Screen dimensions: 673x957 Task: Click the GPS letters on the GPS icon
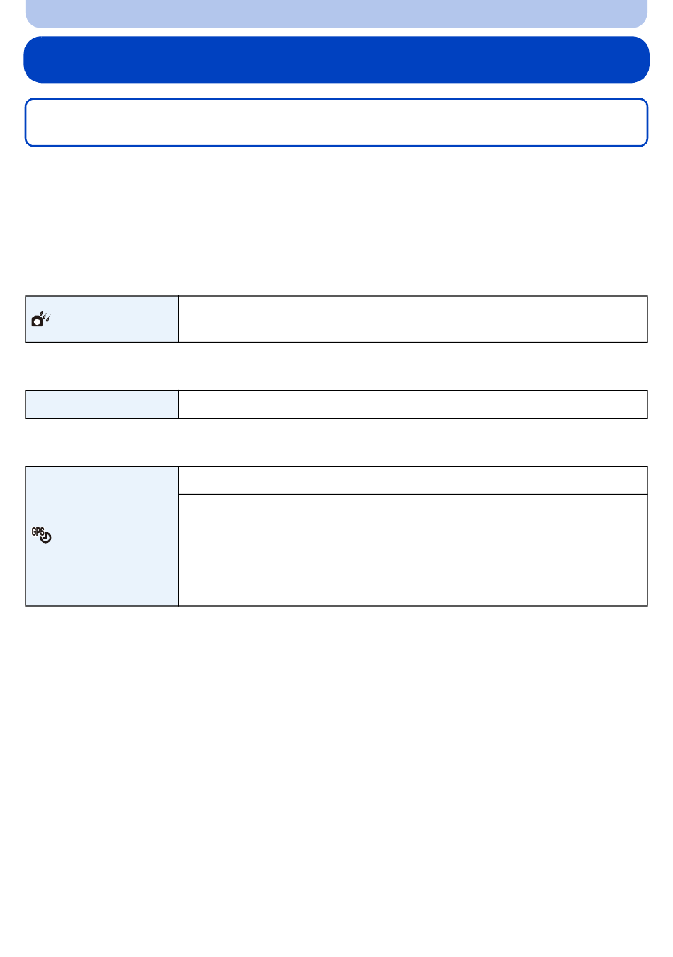38,531
